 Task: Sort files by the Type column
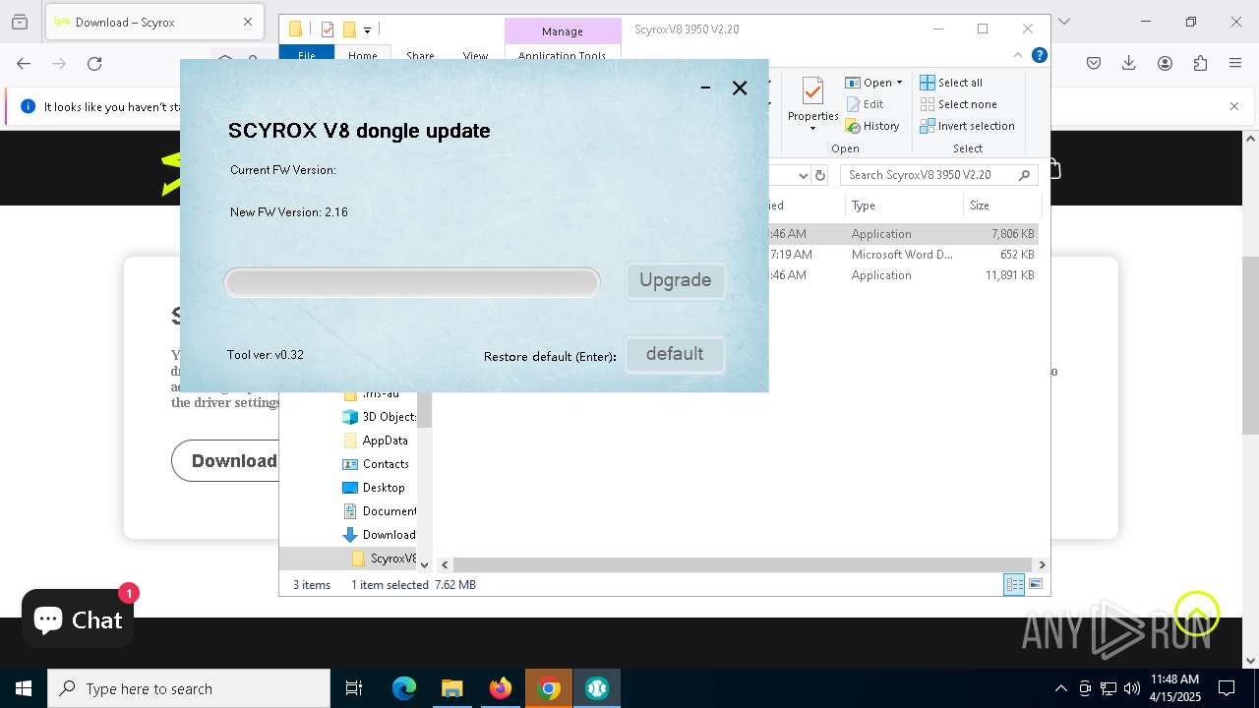click(903, 206)
